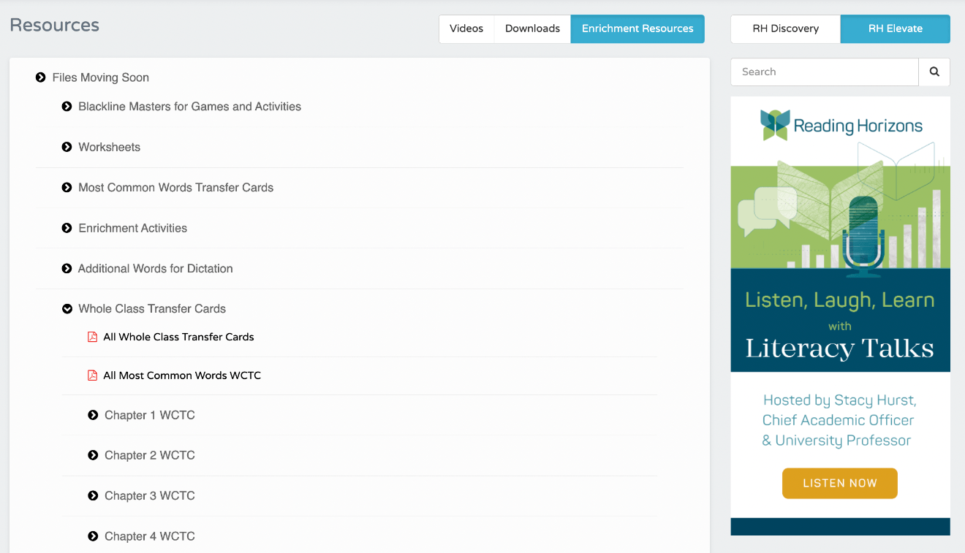Viewport: 965px width, 553px height.
Task: Click the Chapter 4 WCTC label
Action: [x=150, y=536]
